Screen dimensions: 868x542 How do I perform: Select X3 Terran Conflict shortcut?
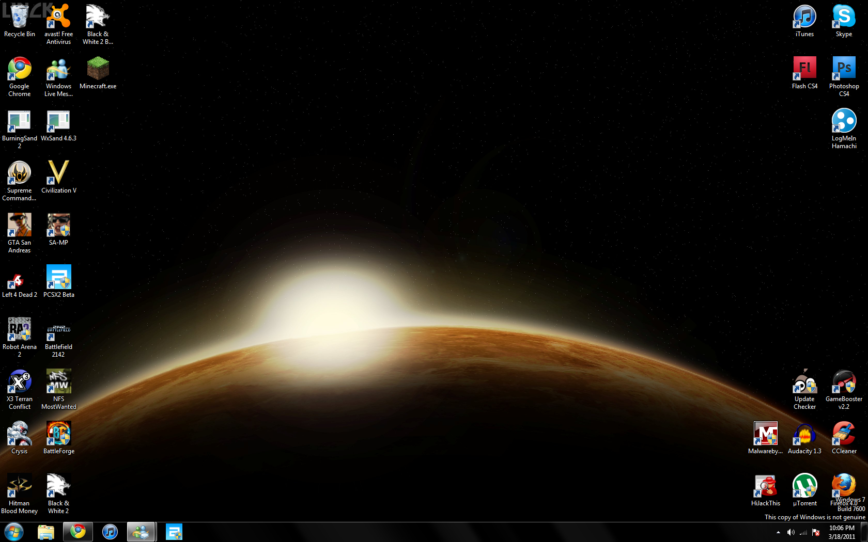click(x=20, y=389)
